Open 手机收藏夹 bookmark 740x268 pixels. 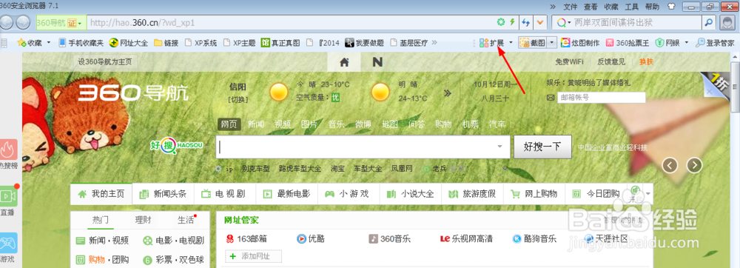tap(81, 43)
